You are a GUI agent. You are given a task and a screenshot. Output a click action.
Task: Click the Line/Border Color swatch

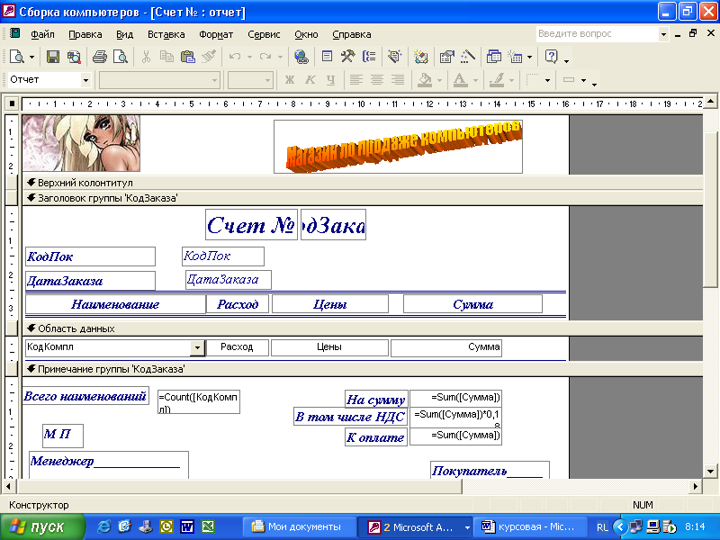tap(497, 80)
